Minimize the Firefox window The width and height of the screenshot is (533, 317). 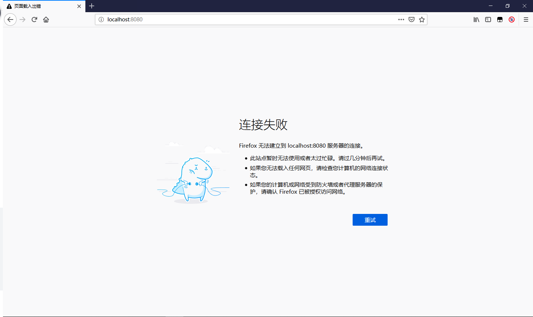pos(491,6)
